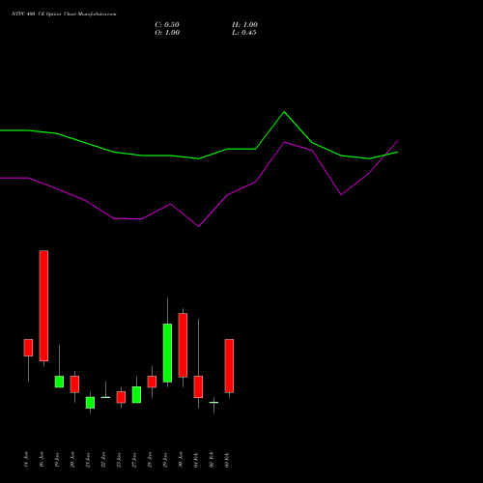Click the "01 Feb" date label on axis

click(196, 460)
